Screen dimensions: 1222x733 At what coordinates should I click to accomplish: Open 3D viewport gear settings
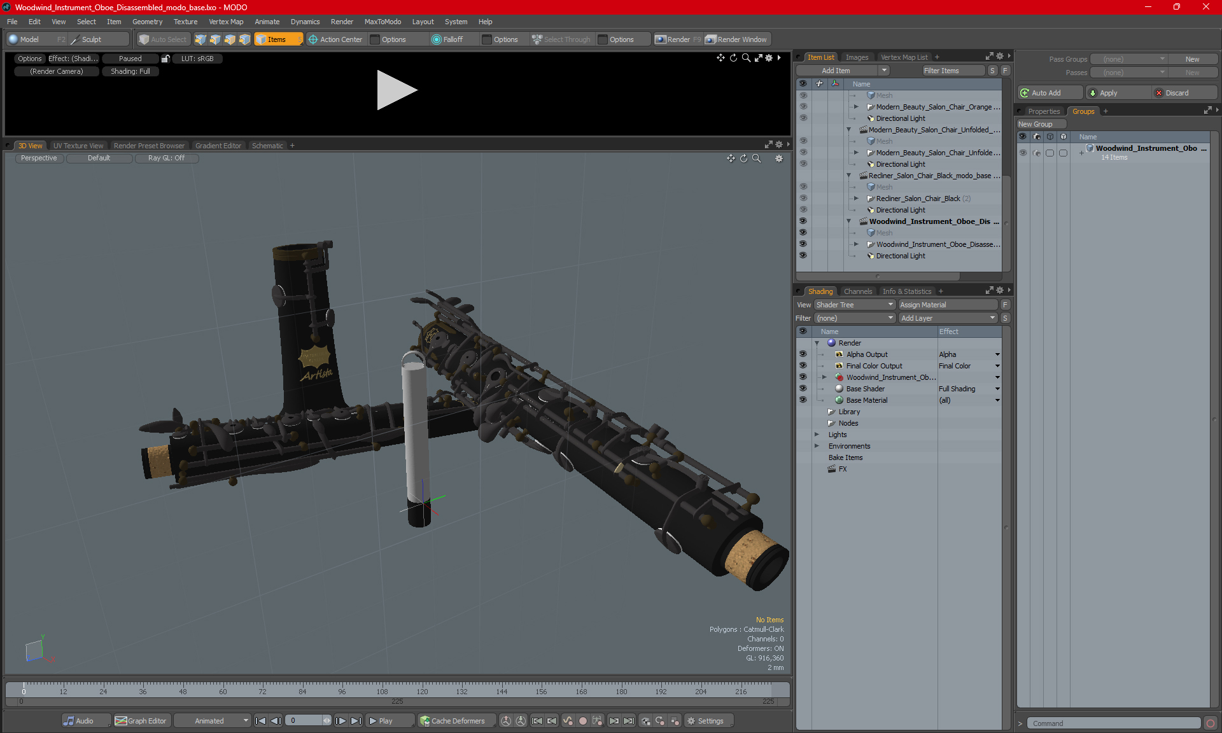(779, 158)
